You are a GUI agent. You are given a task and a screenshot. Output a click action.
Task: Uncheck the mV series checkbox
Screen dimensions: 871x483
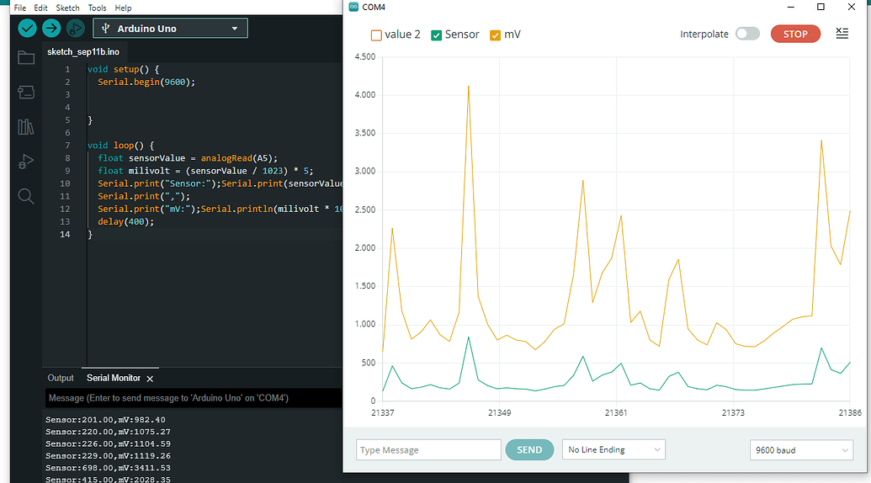[495, 35]
